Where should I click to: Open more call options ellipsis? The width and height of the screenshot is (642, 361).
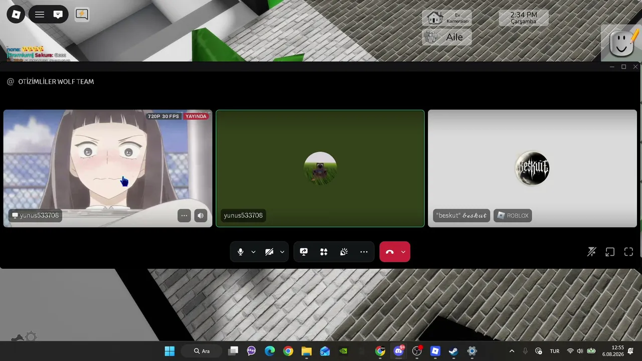tap(364, 252)
